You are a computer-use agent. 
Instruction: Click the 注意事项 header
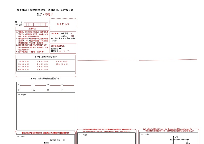(x=32, y=28)
